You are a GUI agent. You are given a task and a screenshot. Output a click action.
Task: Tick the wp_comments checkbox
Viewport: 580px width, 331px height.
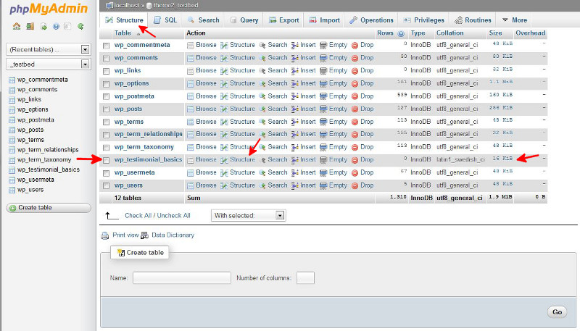pyautogui.click(x=106, y=59)
